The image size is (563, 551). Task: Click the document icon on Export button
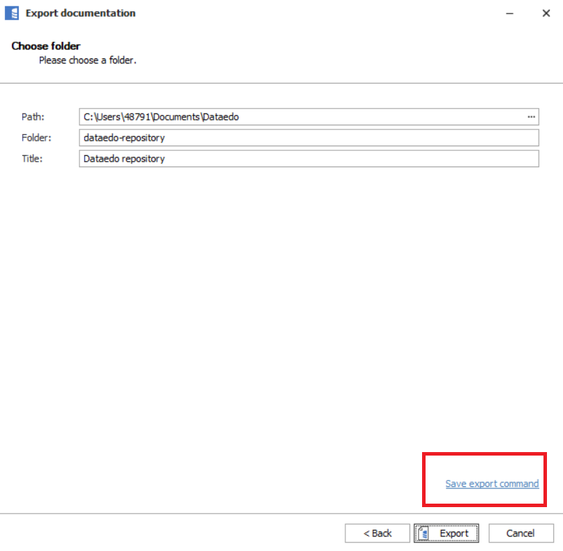[423, 534]
